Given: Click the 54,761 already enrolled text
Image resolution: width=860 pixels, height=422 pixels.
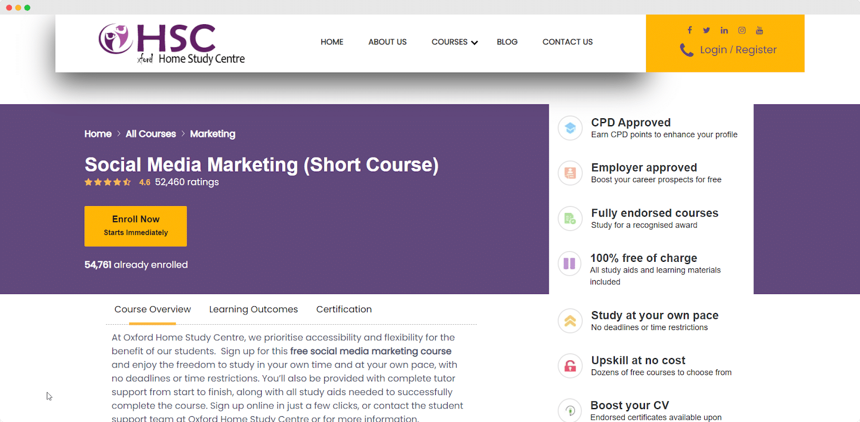Looking at the screenshot, I should coord(136,264).
